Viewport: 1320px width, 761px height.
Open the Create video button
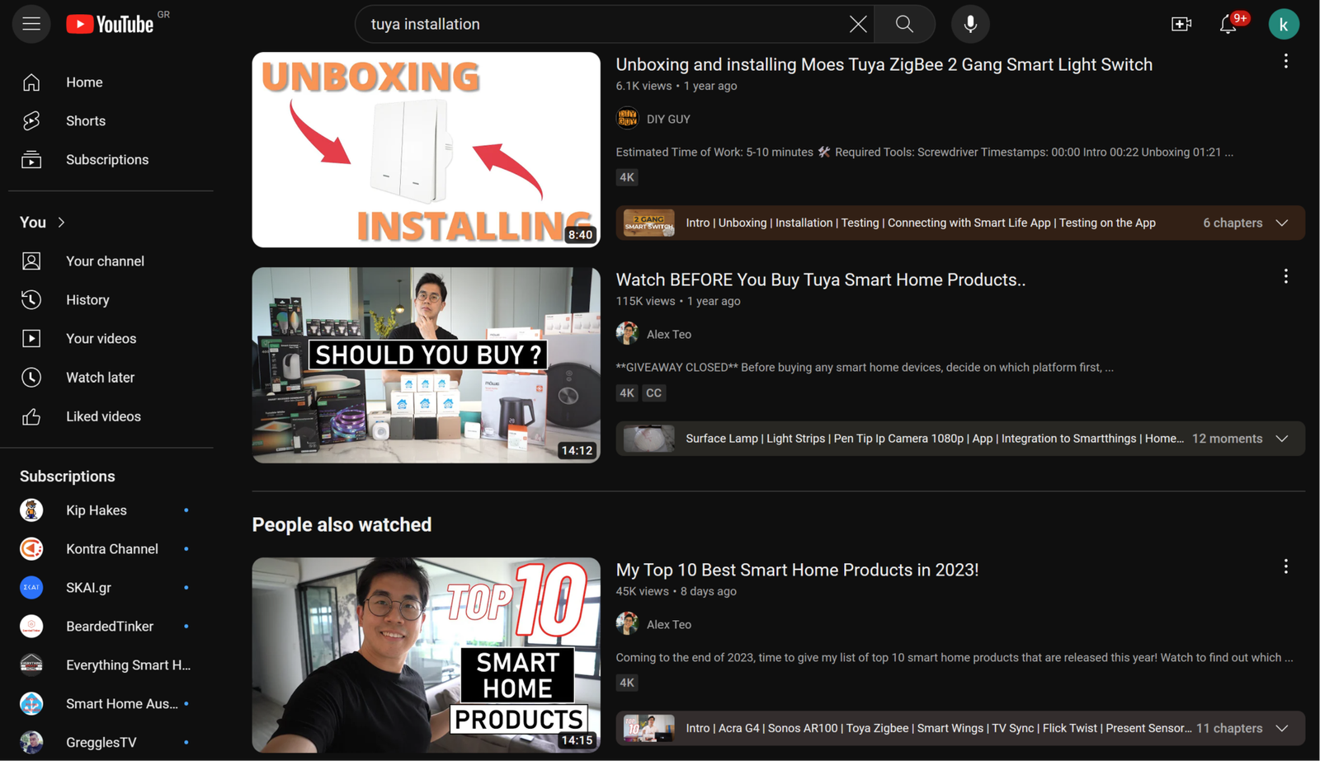tap(1181, 24)
